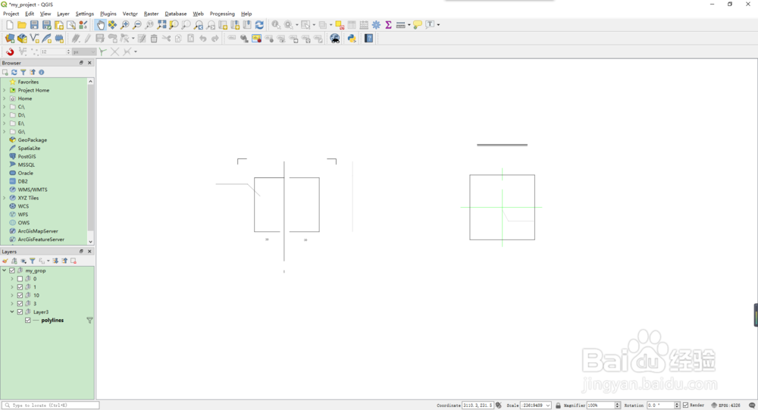Remove the selected layer or group
Viewport: 758px width, 410px height.
(74, 261)
